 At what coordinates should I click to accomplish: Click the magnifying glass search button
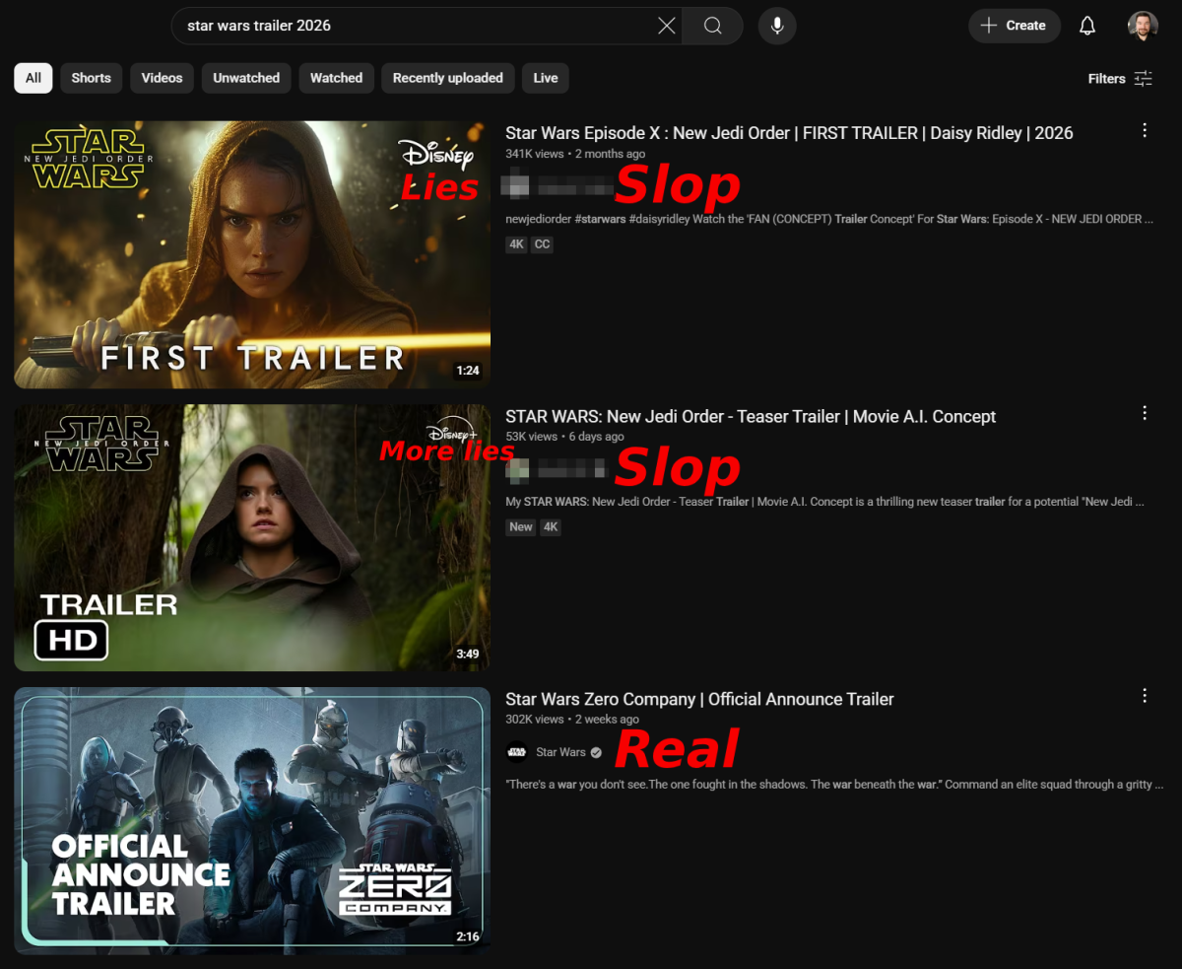point(713,26)
